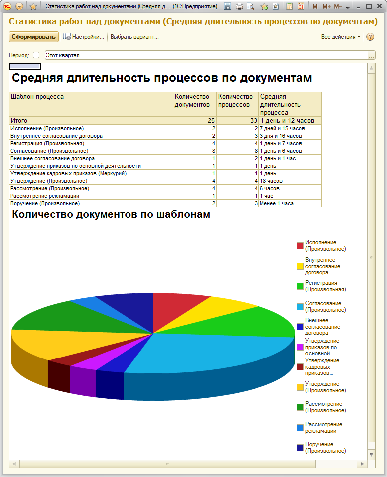Select Утверждение приказов по основной деятельности row
387x477 pixels.
165,166
